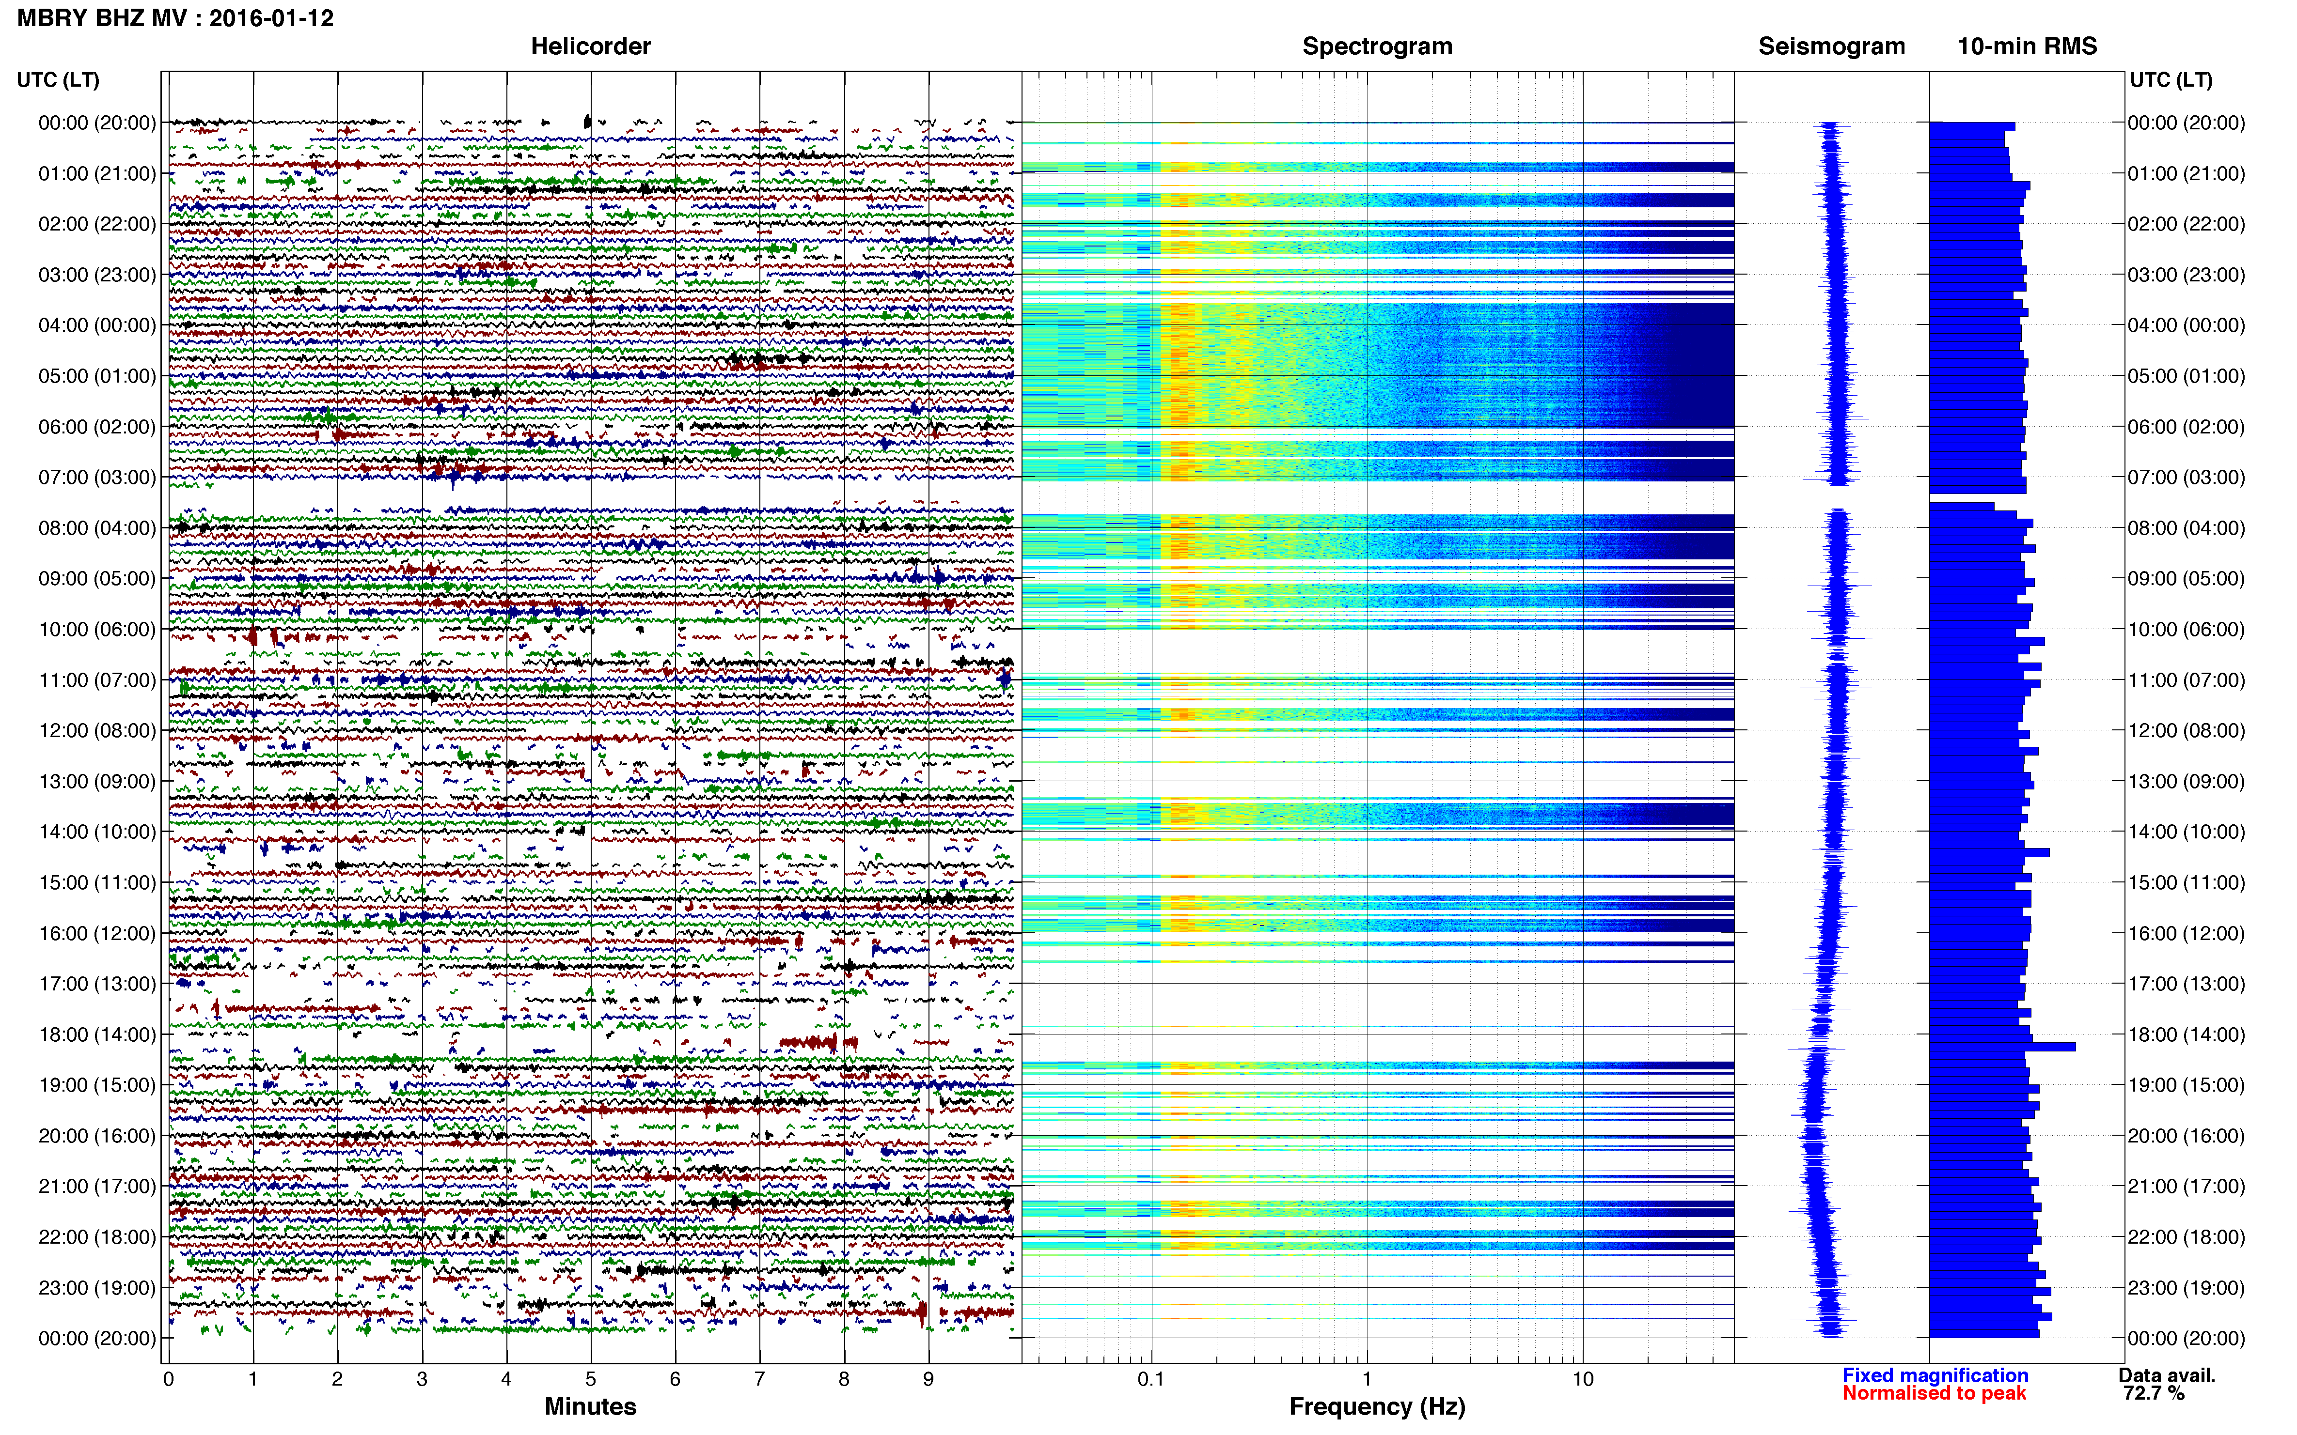The image size is (2297, 1435).
Task: Click the '0.1' frequency tick label
Action: [1151, 1379]
